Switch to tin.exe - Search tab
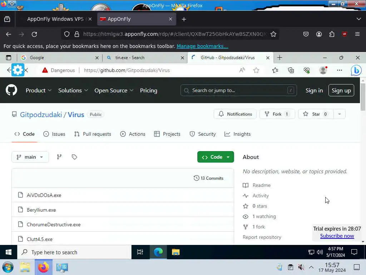Image resolution: width=366 pixels, height=275 pixels. click(x=145, y=58)
